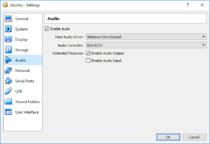210x144 pixels.
Task: Click the Extended Features label
Action: 68,53
